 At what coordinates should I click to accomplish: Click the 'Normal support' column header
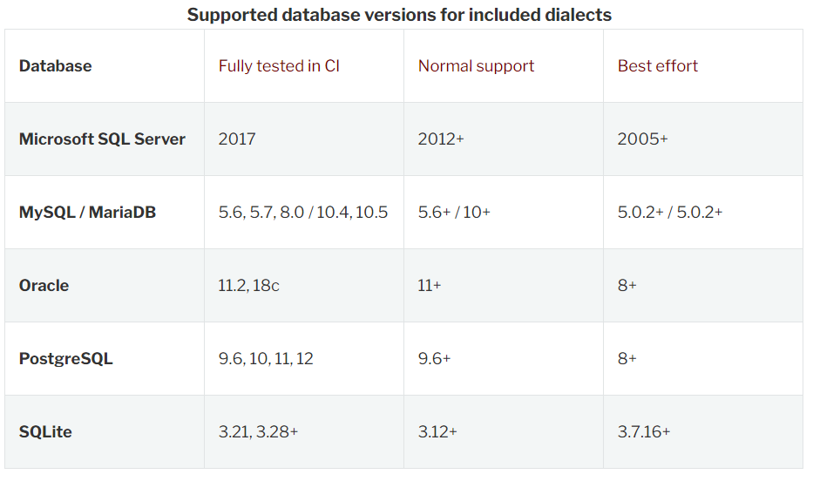(x=476, y=66)
